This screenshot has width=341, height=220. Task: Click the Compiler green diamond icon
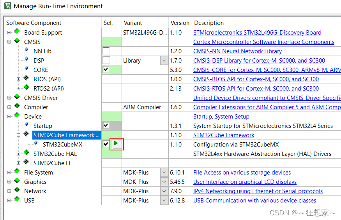pos(17,106)
